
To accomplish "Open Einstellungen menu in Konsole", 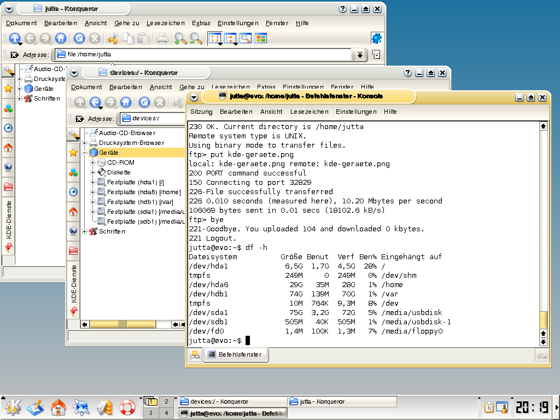I will [356, 112].
